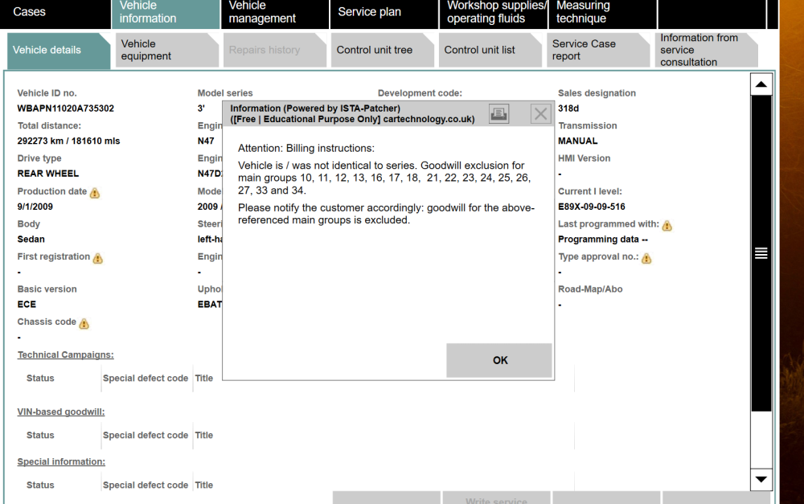Click warning icon beside Last programmed with

(667, 226)
